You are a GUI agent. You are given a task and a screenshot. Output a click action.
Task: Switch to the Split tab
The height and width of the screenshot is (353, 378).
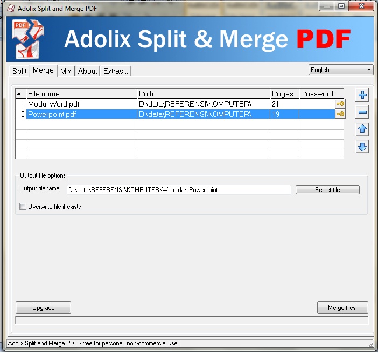(19, 71)
